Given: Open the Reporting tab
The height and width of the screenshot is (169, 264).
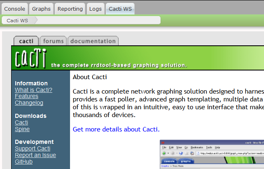Looking at the screenshot, I should 70,9.
